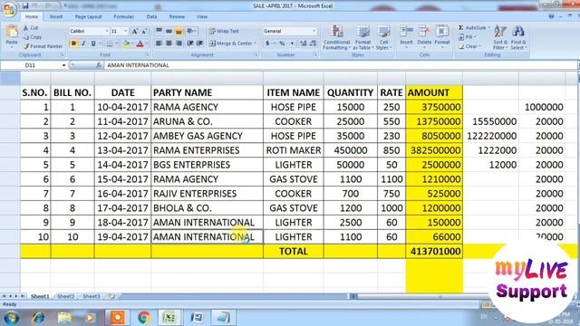Image resolution: width=580 pixels, height=326 pixels.
Task: Click the Copy command
Action: pos(33,37)
